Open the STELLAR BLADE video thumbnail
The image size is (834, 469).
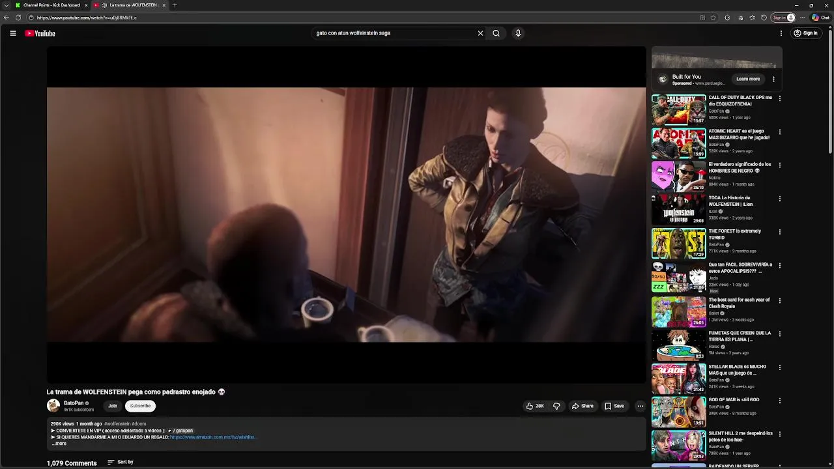coord(679,378)
